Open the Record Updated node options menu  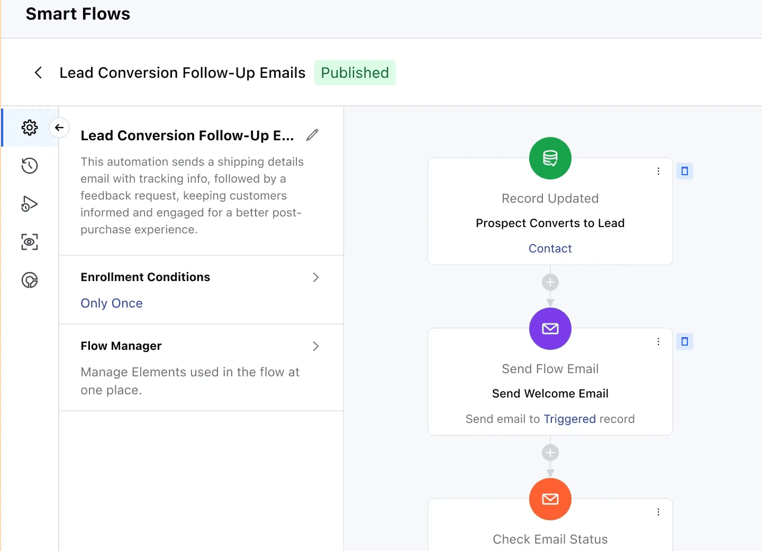658,171
